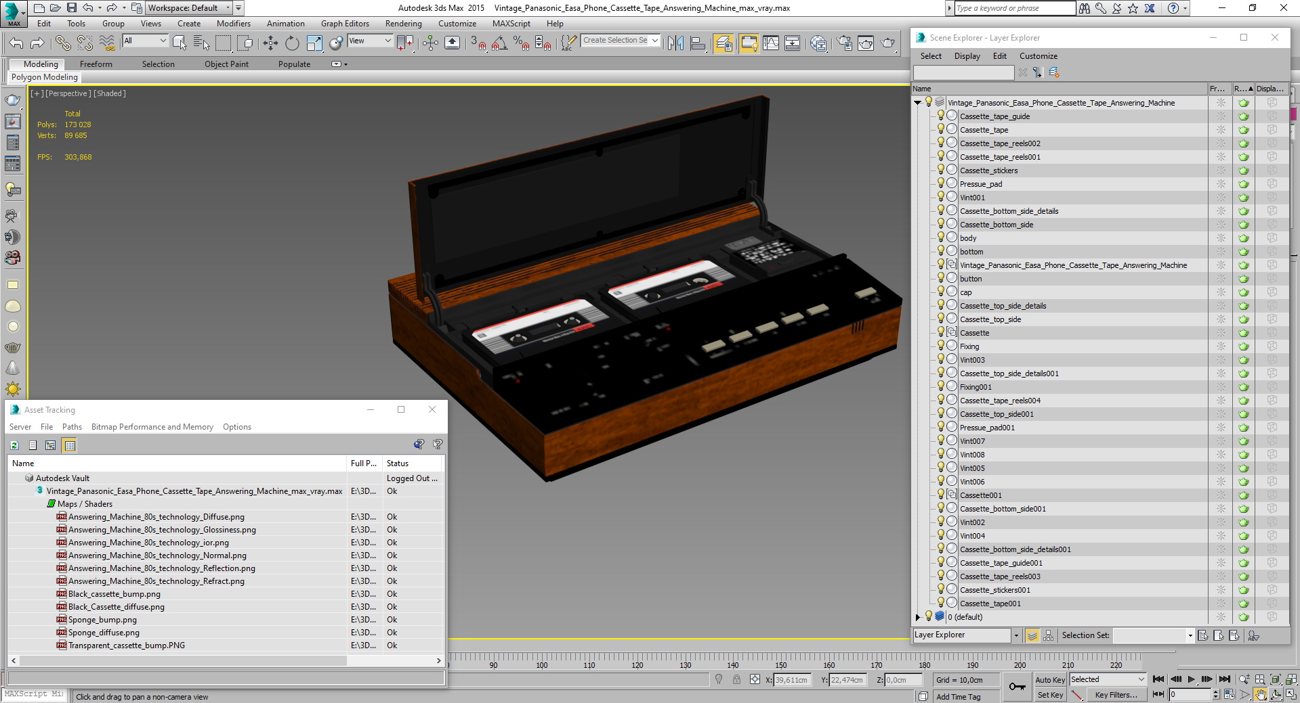This screenshot has width=1300, height=703.
Task: Click the Scene Explorer search field
Action: (963, 72)
